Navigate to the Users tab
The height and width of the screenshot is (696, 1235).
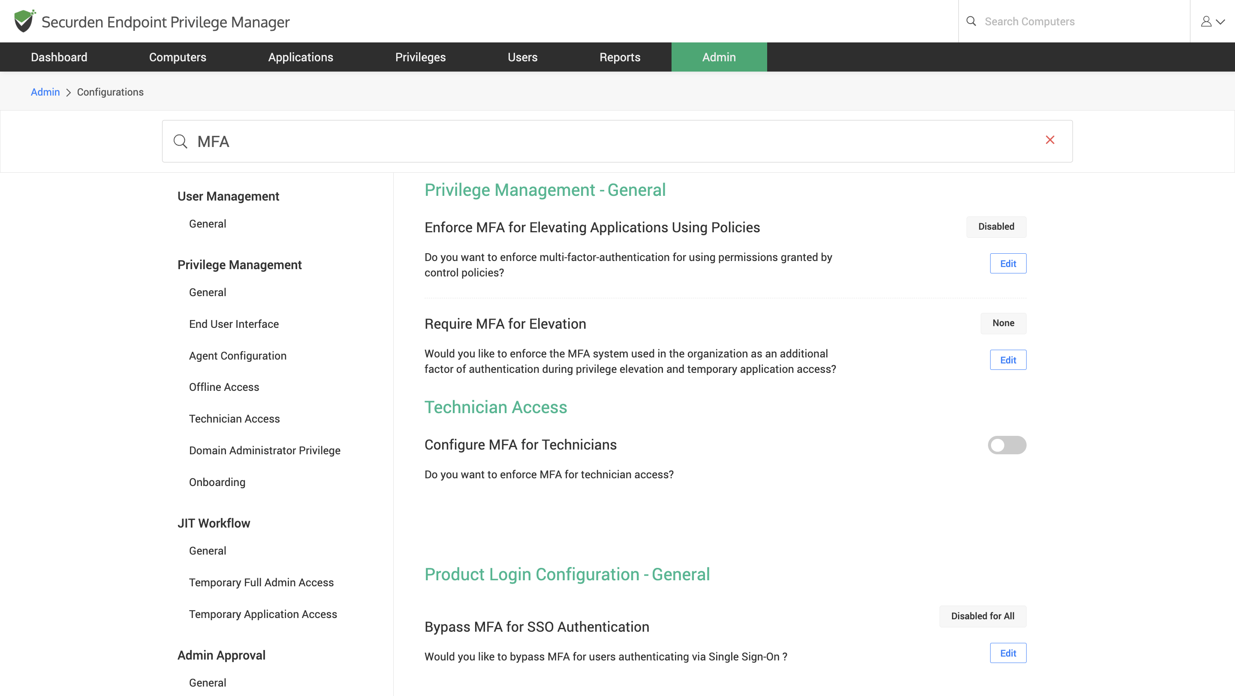523,57
